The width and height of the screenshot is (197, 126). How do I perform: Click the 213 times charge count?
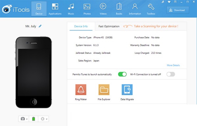156,53
